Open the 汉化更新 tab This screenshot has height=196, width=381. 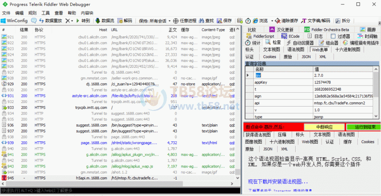point(281,30)
